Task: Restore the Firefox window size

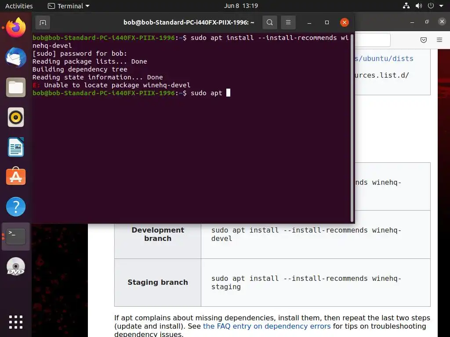Action: [427, 22]
